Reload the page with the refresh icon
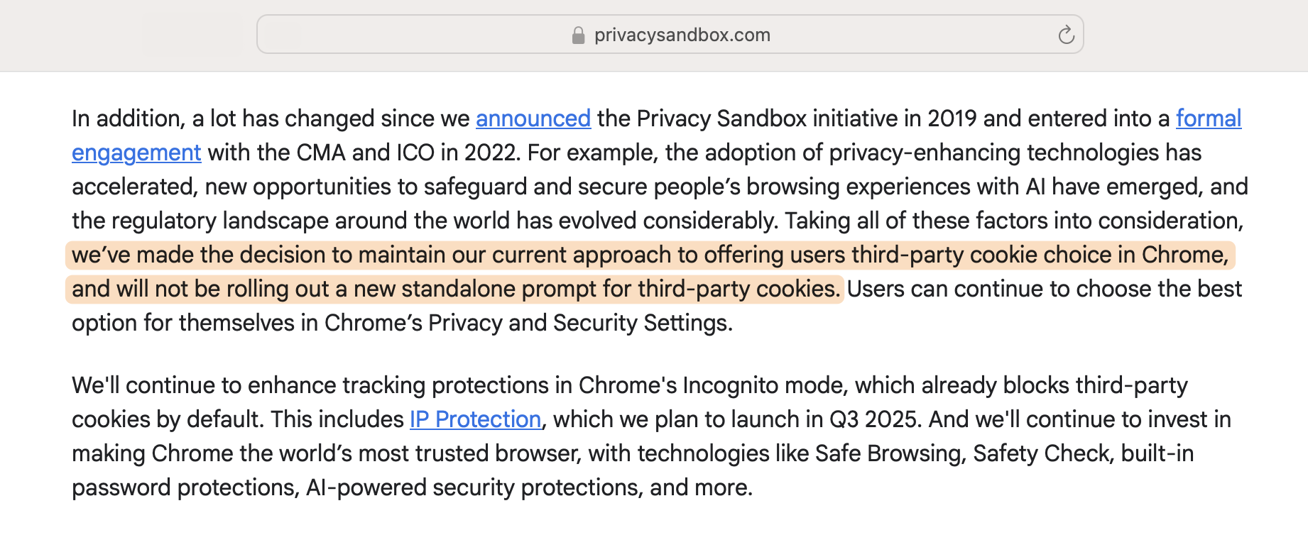 pos(1066,34)
